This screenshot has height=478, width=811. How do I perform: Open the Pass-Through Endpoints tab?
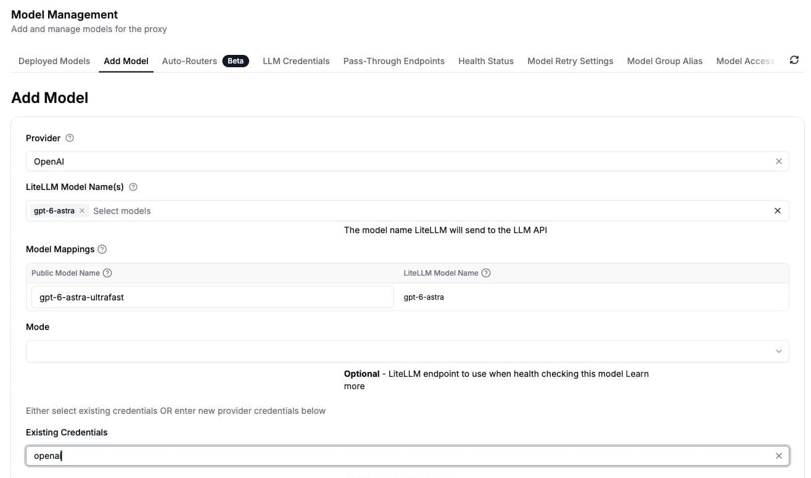tap(394, 61)
